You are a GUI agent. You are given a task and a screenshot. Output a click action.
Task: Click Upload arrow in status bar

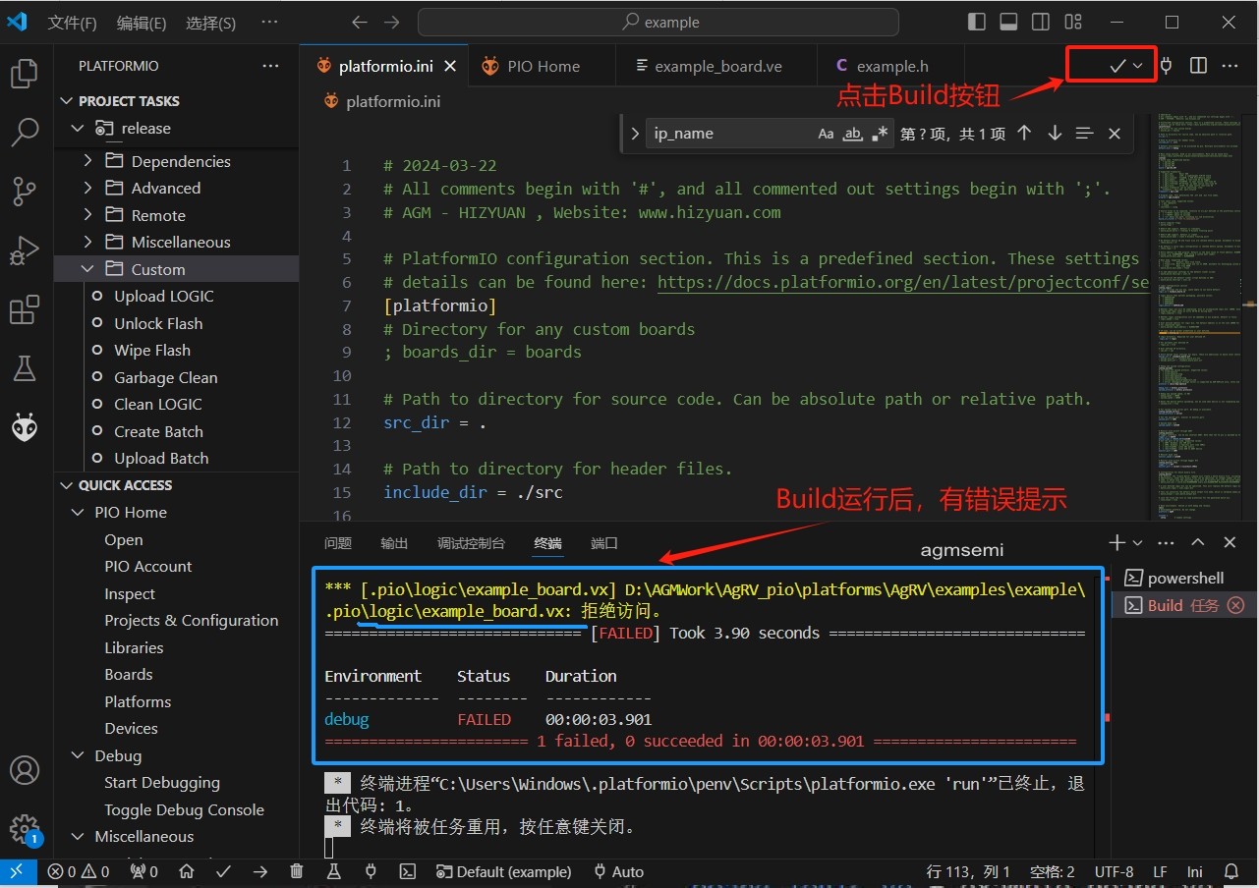click(259, 871)
